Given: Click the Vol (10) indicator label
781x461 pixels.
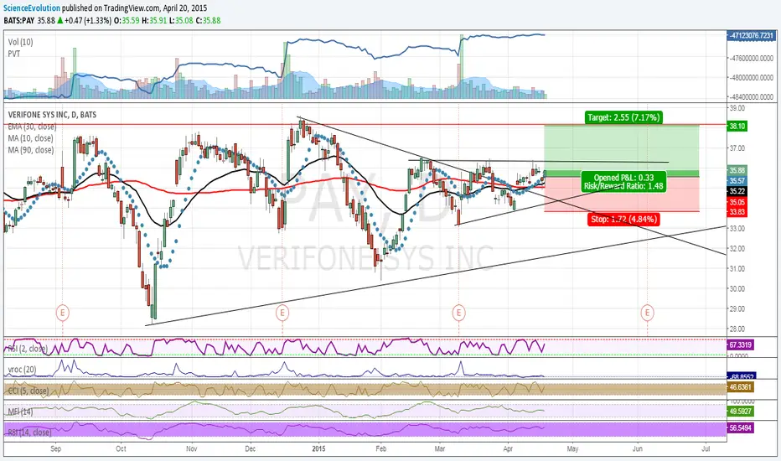Looking at the screenshot, I should (21, 43).
